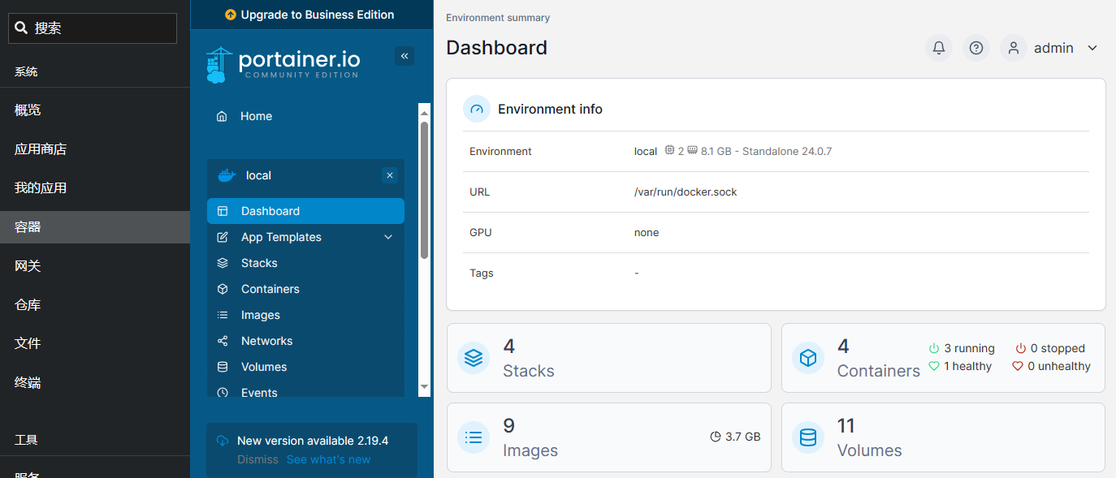Select Networks in the sidebar menu

click(x=266, y=341)
